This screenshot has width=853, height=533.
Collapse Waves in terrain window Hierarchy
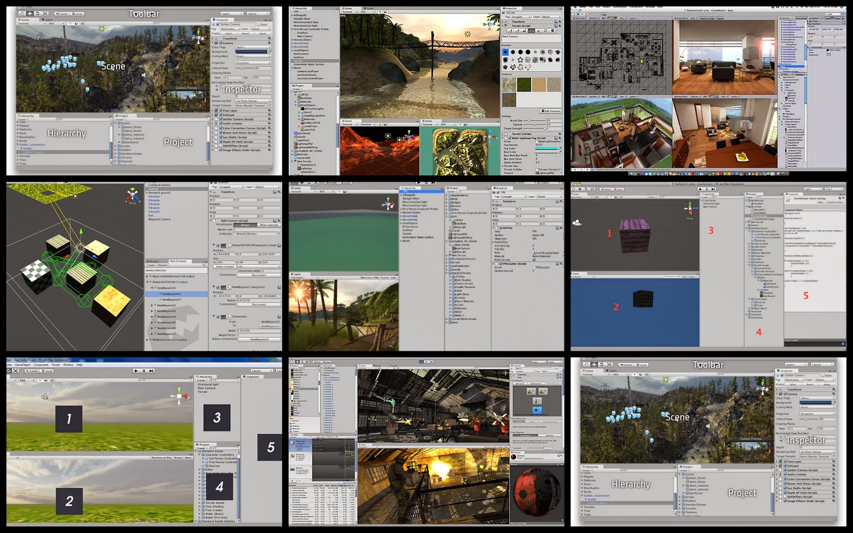point(292,68)
